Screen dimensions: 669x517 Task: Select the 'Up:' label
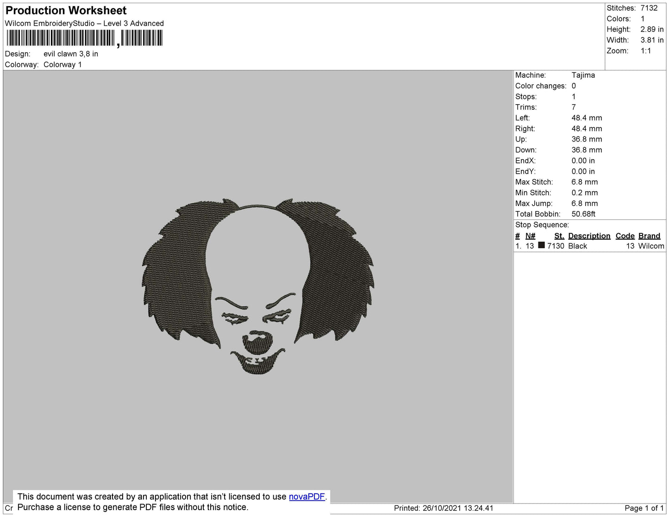[x=521, y=139]
